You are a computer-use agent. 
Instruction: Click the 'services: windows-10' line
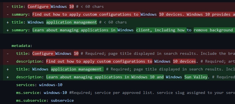pyautogui.click(x=39, y=85)
